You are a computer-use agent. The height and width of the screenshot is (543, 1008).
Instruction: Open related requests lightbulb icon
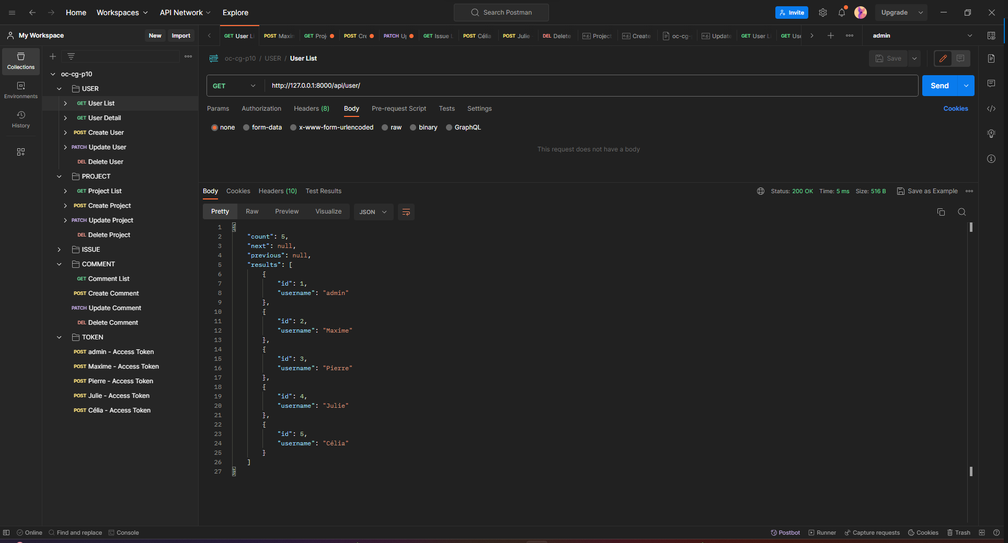click(x=991, y=134)
